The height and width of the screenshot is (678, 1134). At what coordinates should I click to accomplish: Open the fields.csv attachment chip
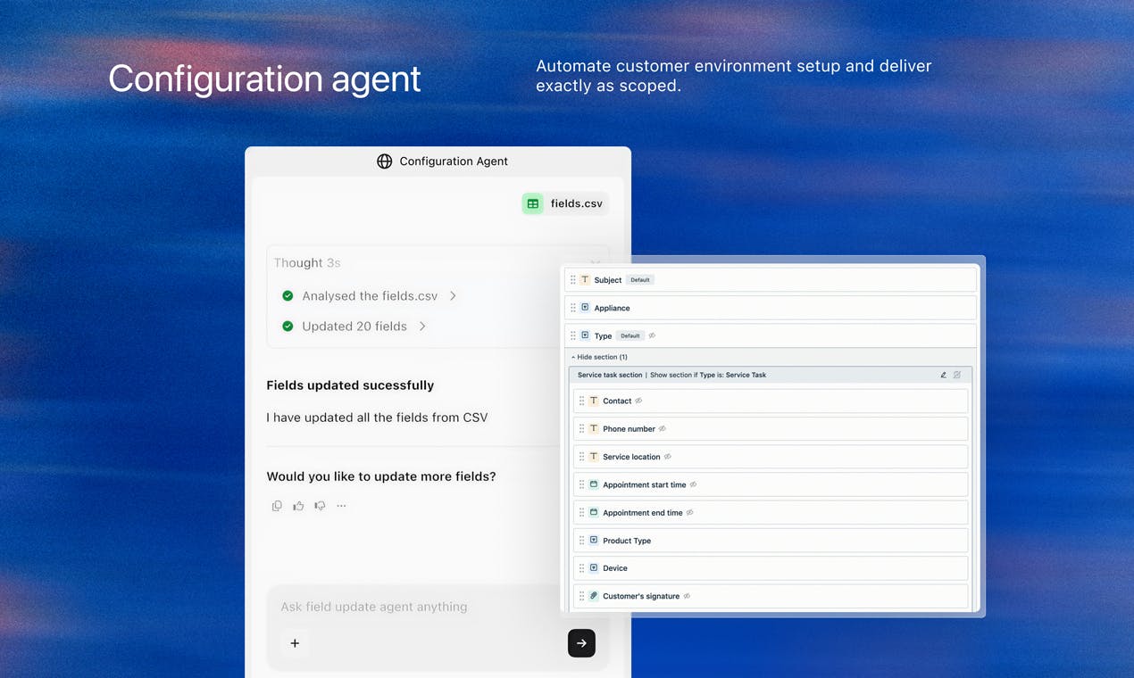565,203
